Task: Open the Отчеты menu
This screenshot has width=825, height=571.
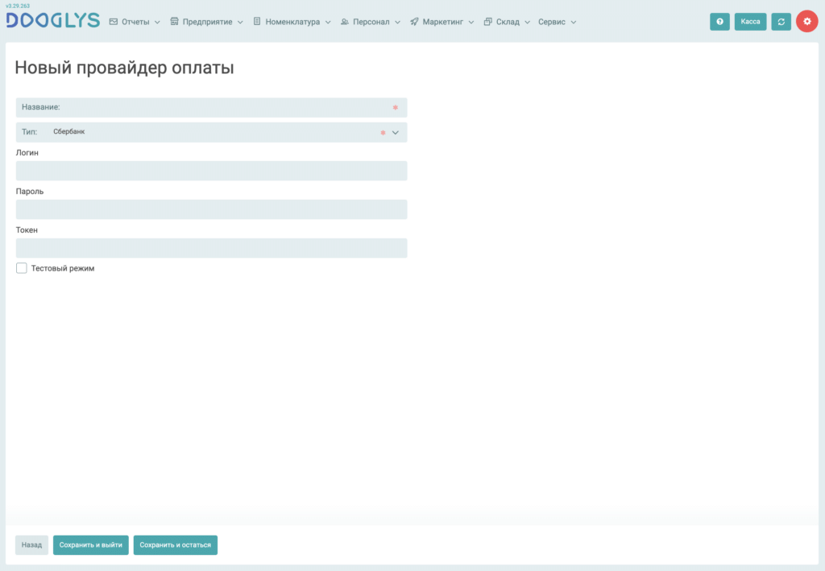Action: [135, 22]
